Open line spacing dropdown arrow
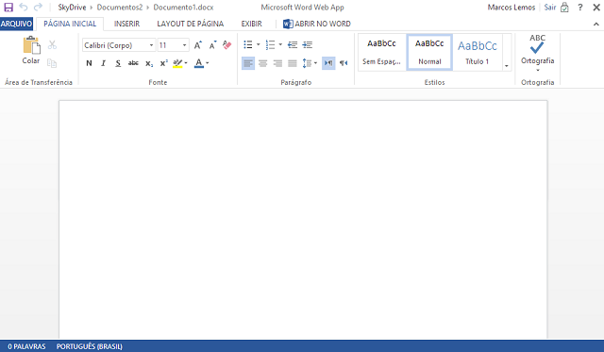Viewport: 604px width, 352px height. (315, 63)
